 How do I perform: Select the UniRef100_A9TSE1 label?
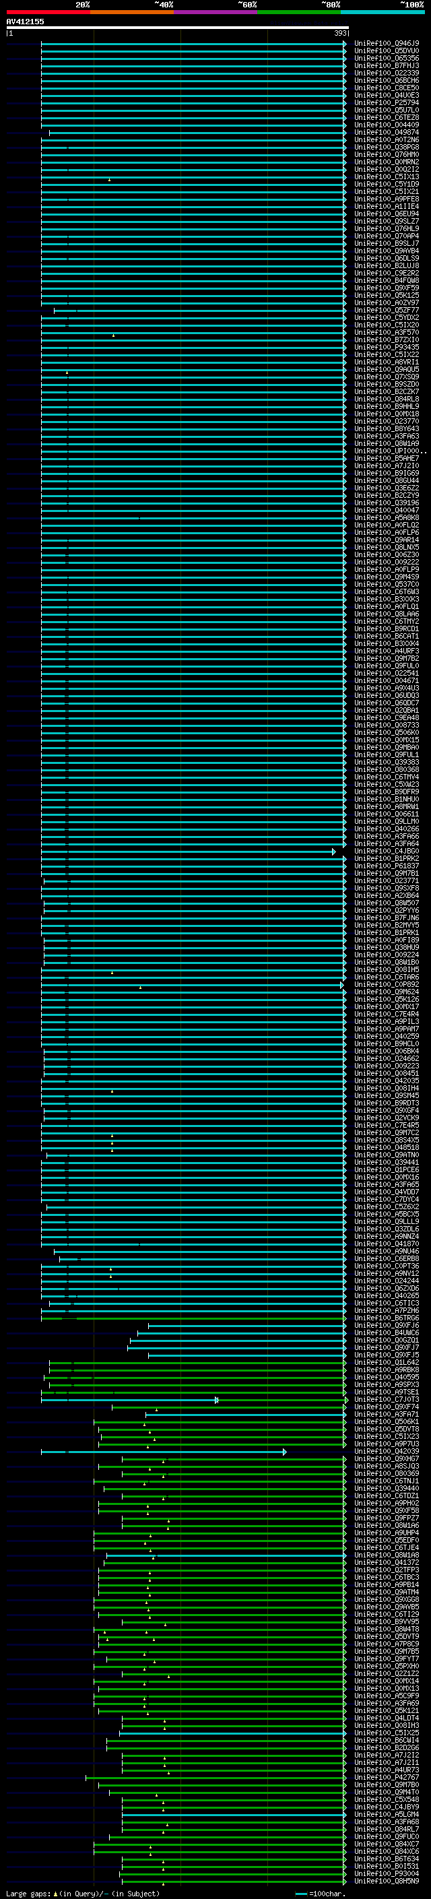pos(386,1392)
